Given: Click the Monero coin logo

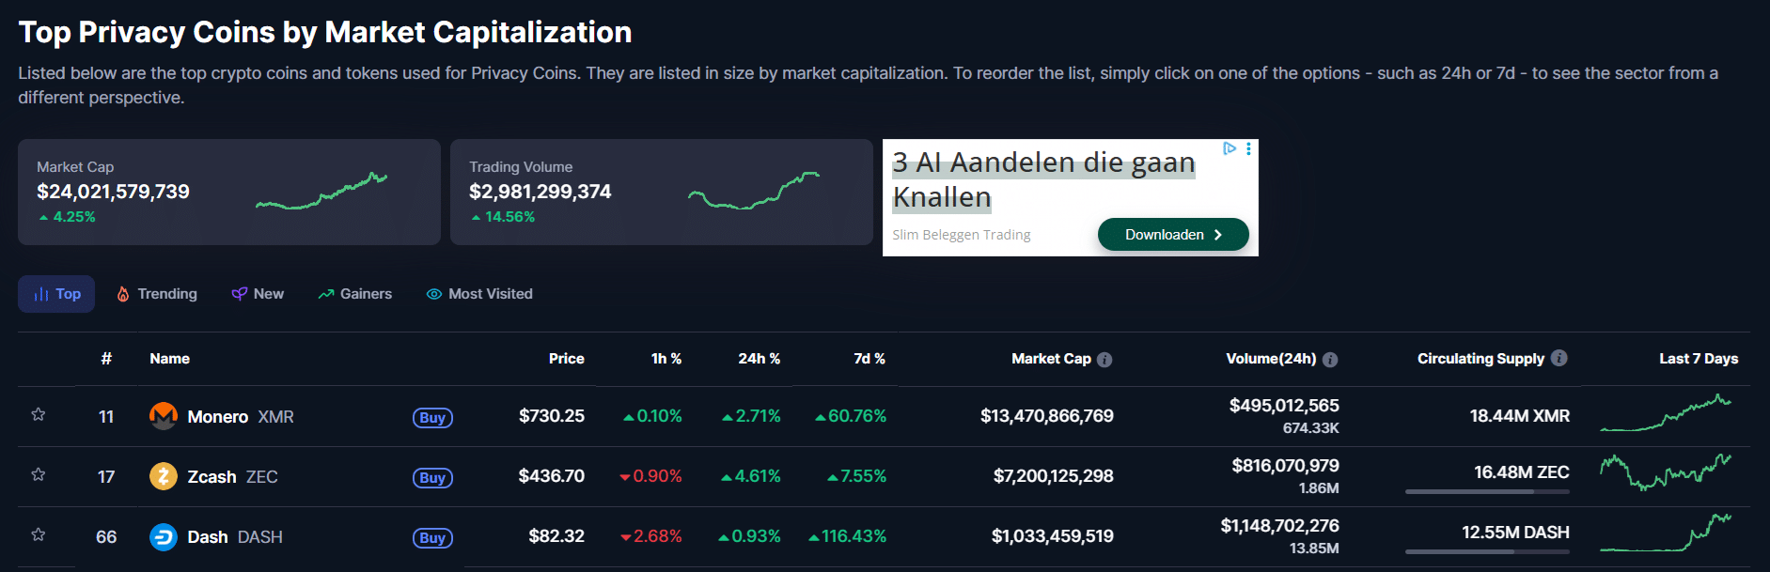Looking at the screenshot, I should click(164, 415).
